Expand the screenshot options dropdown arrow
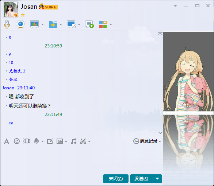 (x=89, y=142)
